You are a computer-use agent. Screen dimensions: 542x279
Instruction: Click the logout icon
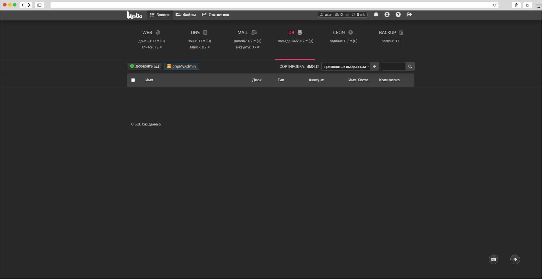(409, 15)
